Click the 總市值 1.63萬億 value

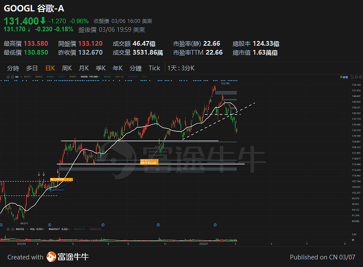click(265, 53)
